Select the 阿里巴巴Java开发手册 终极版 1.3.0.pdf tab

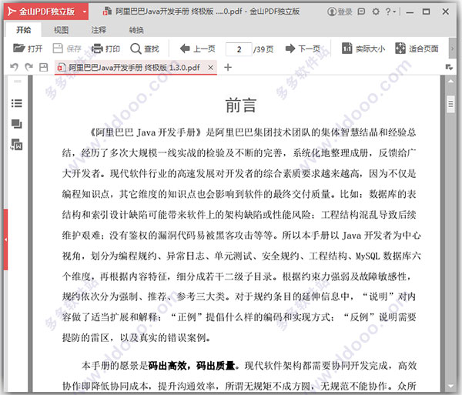click(x=134, y=68)
